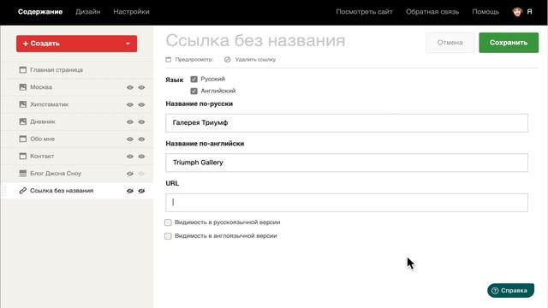This screenshot has height=308, width=548.
Task: Click Посмотреть сайт in top bar
Action: [x=364, y=11]
